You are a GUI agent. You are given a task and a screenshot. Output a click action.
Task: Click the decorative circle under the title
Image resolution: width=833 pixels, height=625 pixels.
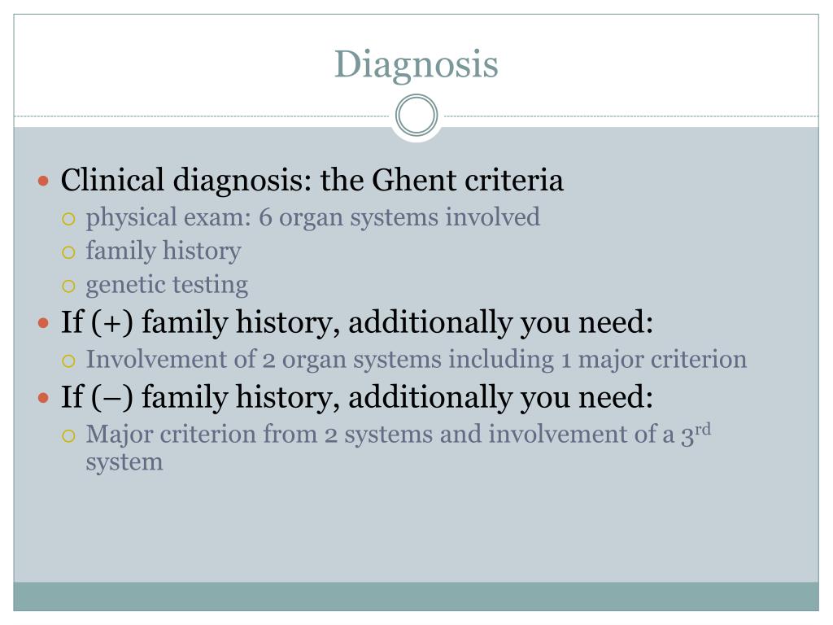click(416, 115)
